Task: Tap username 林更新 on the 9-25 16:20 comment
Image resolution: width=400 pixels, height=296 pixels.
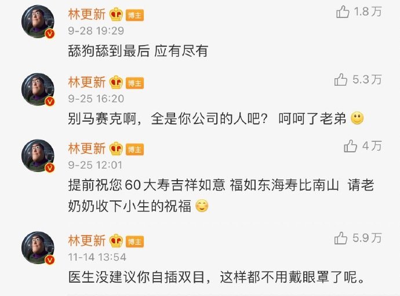Action: pos(87,82)
